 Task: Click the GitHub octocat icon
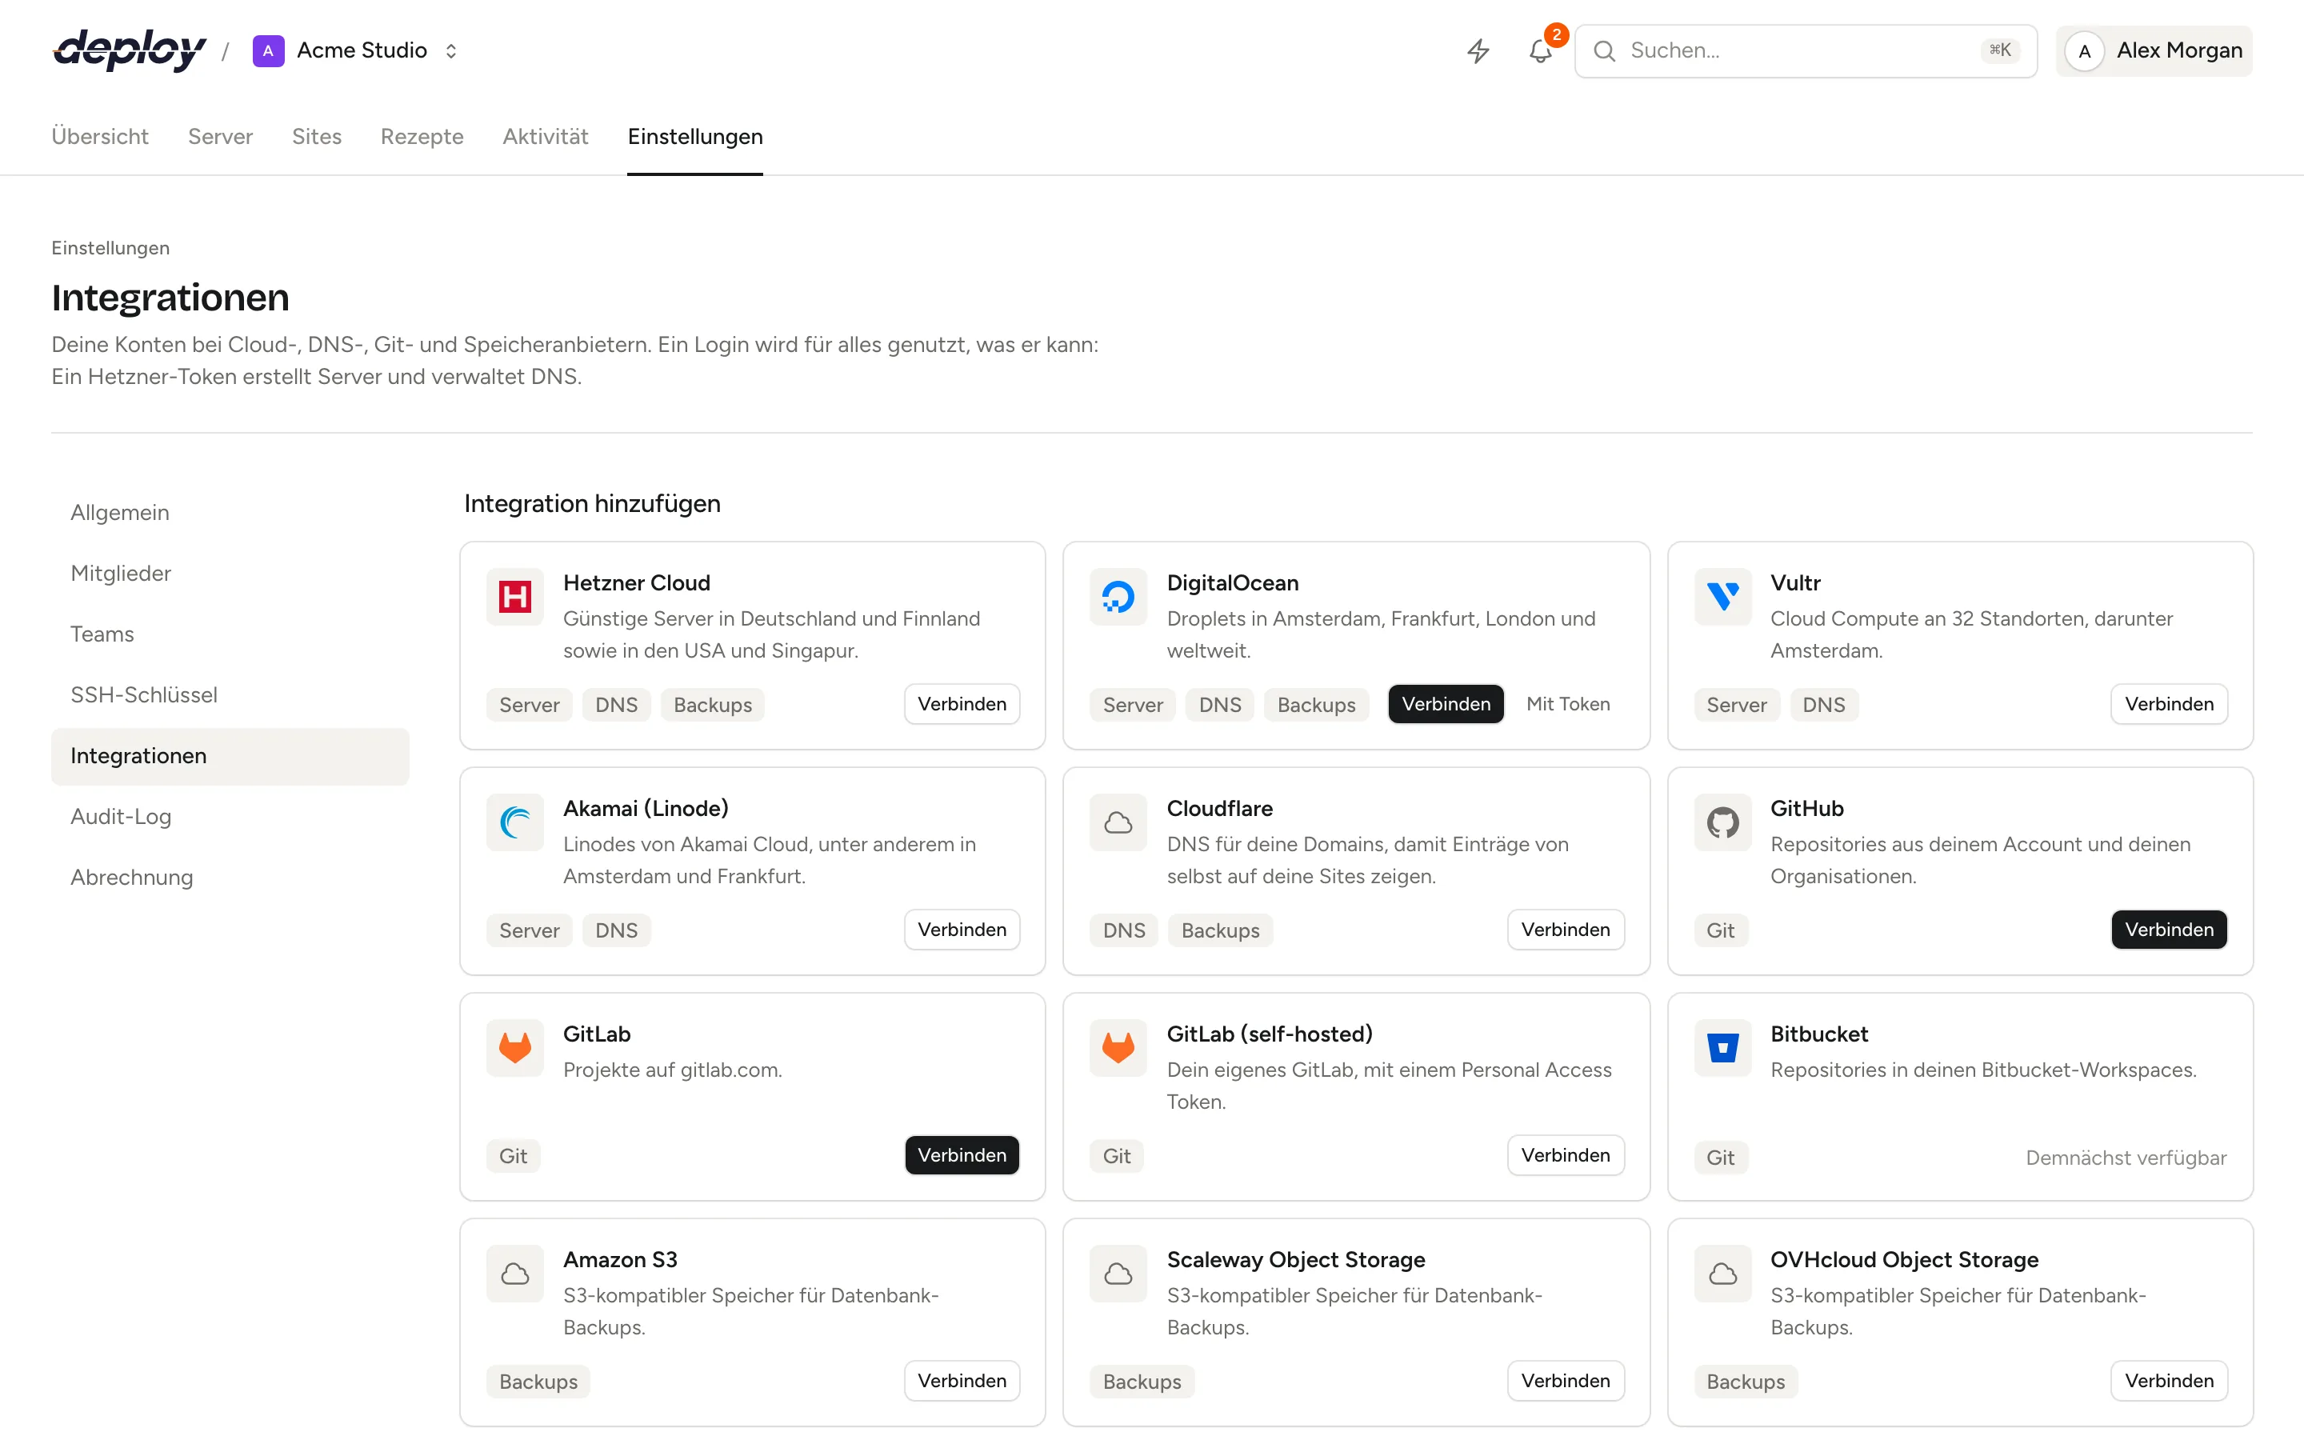[1722, 823]
